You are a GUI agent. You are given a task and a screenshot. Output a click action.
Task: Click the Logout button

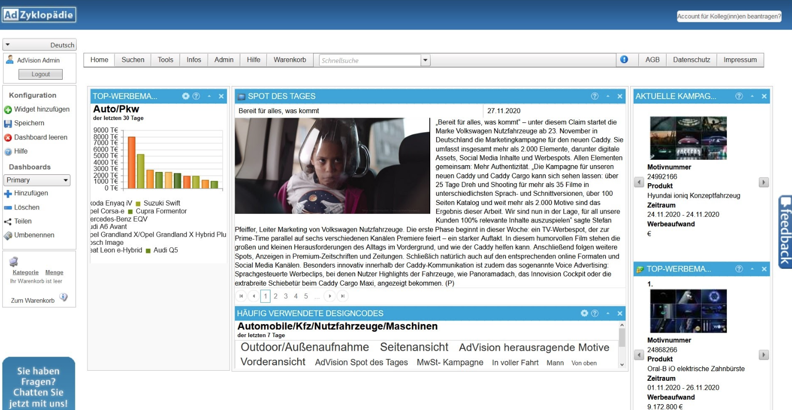tap(40, 74)
